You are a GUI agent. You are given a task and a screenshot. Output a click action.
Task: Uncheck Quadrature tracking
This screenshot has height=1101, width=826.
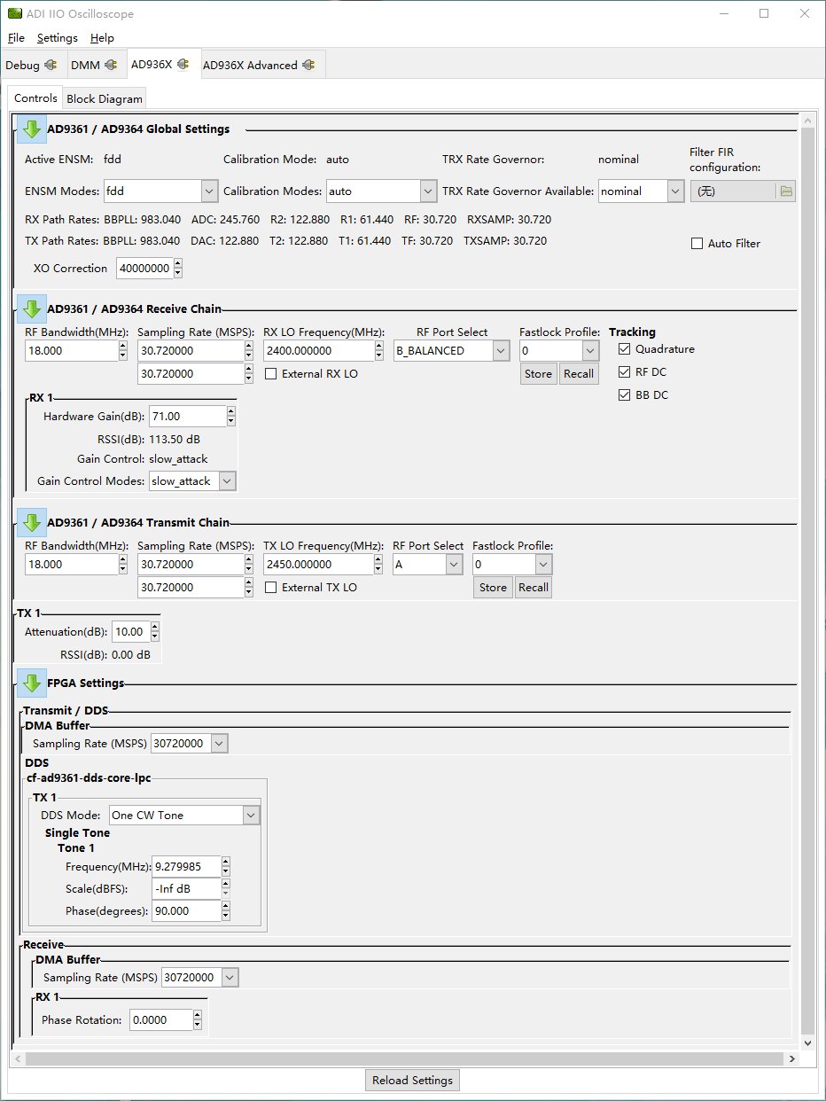[x=625, y=349]
